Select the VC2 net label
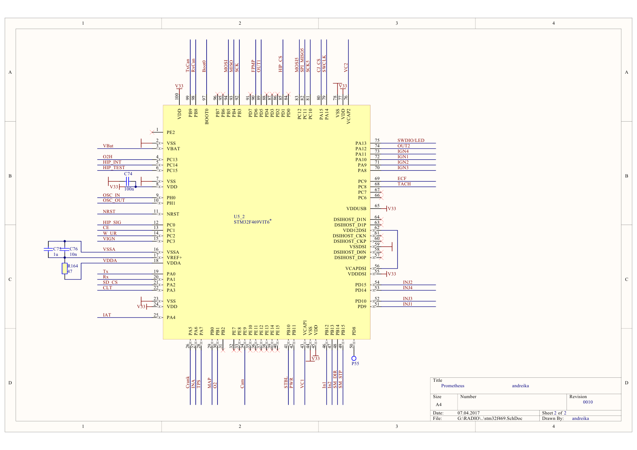 (x=346, y=67)
